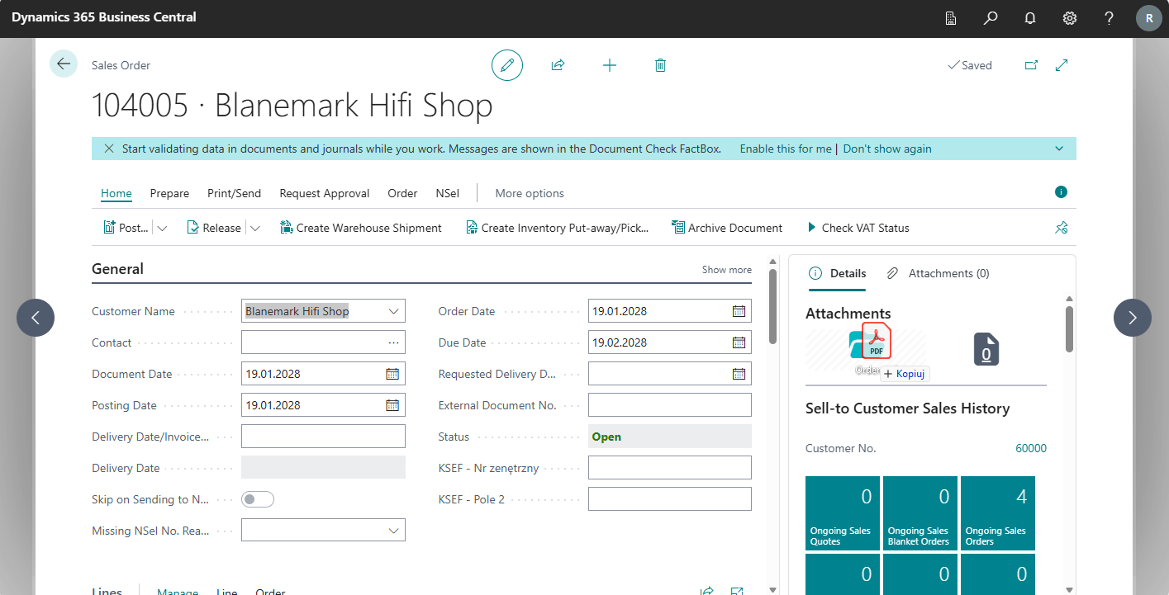Toggle the FactBox info pane icon
The width and height of the screenshot is (1169, 595).
pyautogui.click(x=1061, y=192)
